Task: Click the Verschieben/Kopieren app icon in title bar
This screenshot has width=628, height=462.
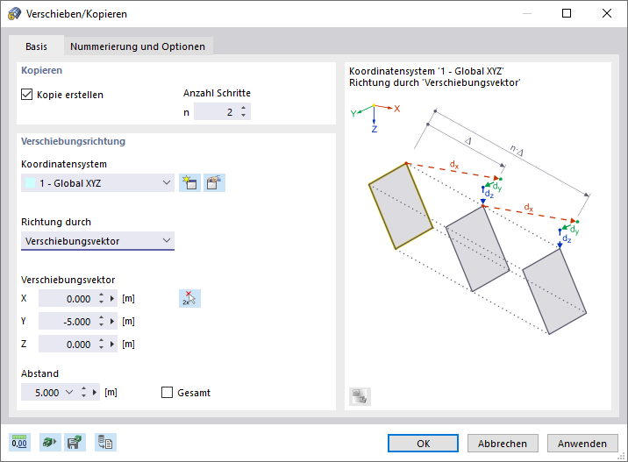Action: (x=14, y=14)
